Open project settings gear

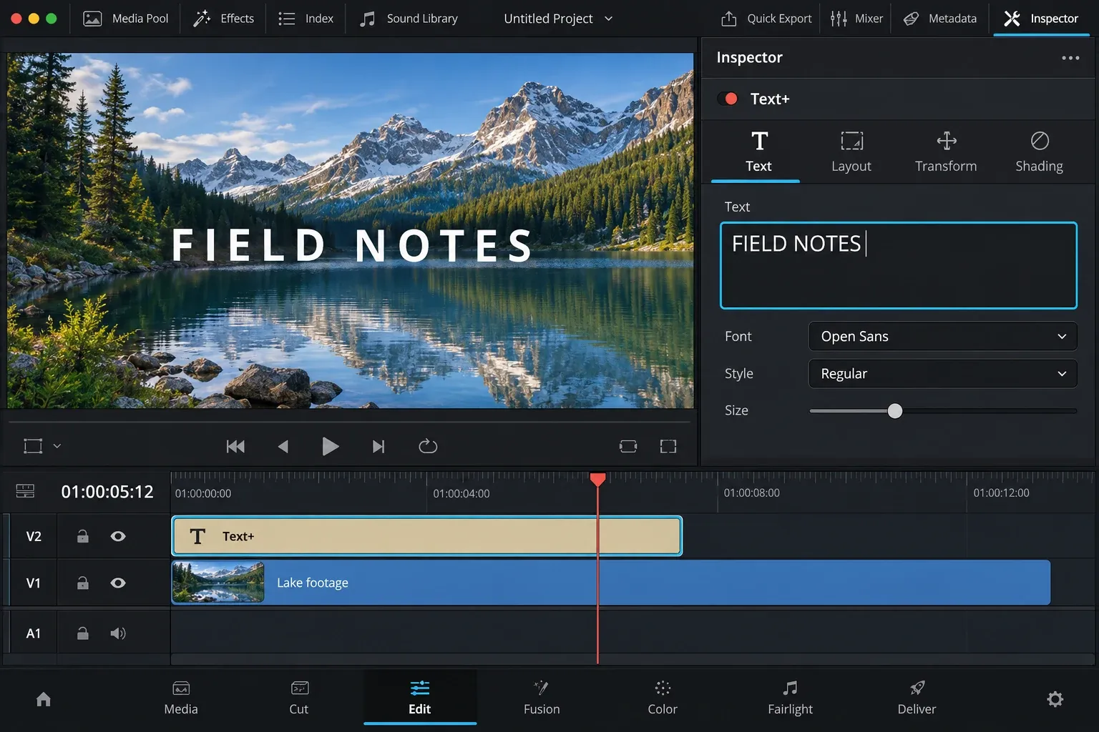coord(1055,699)
